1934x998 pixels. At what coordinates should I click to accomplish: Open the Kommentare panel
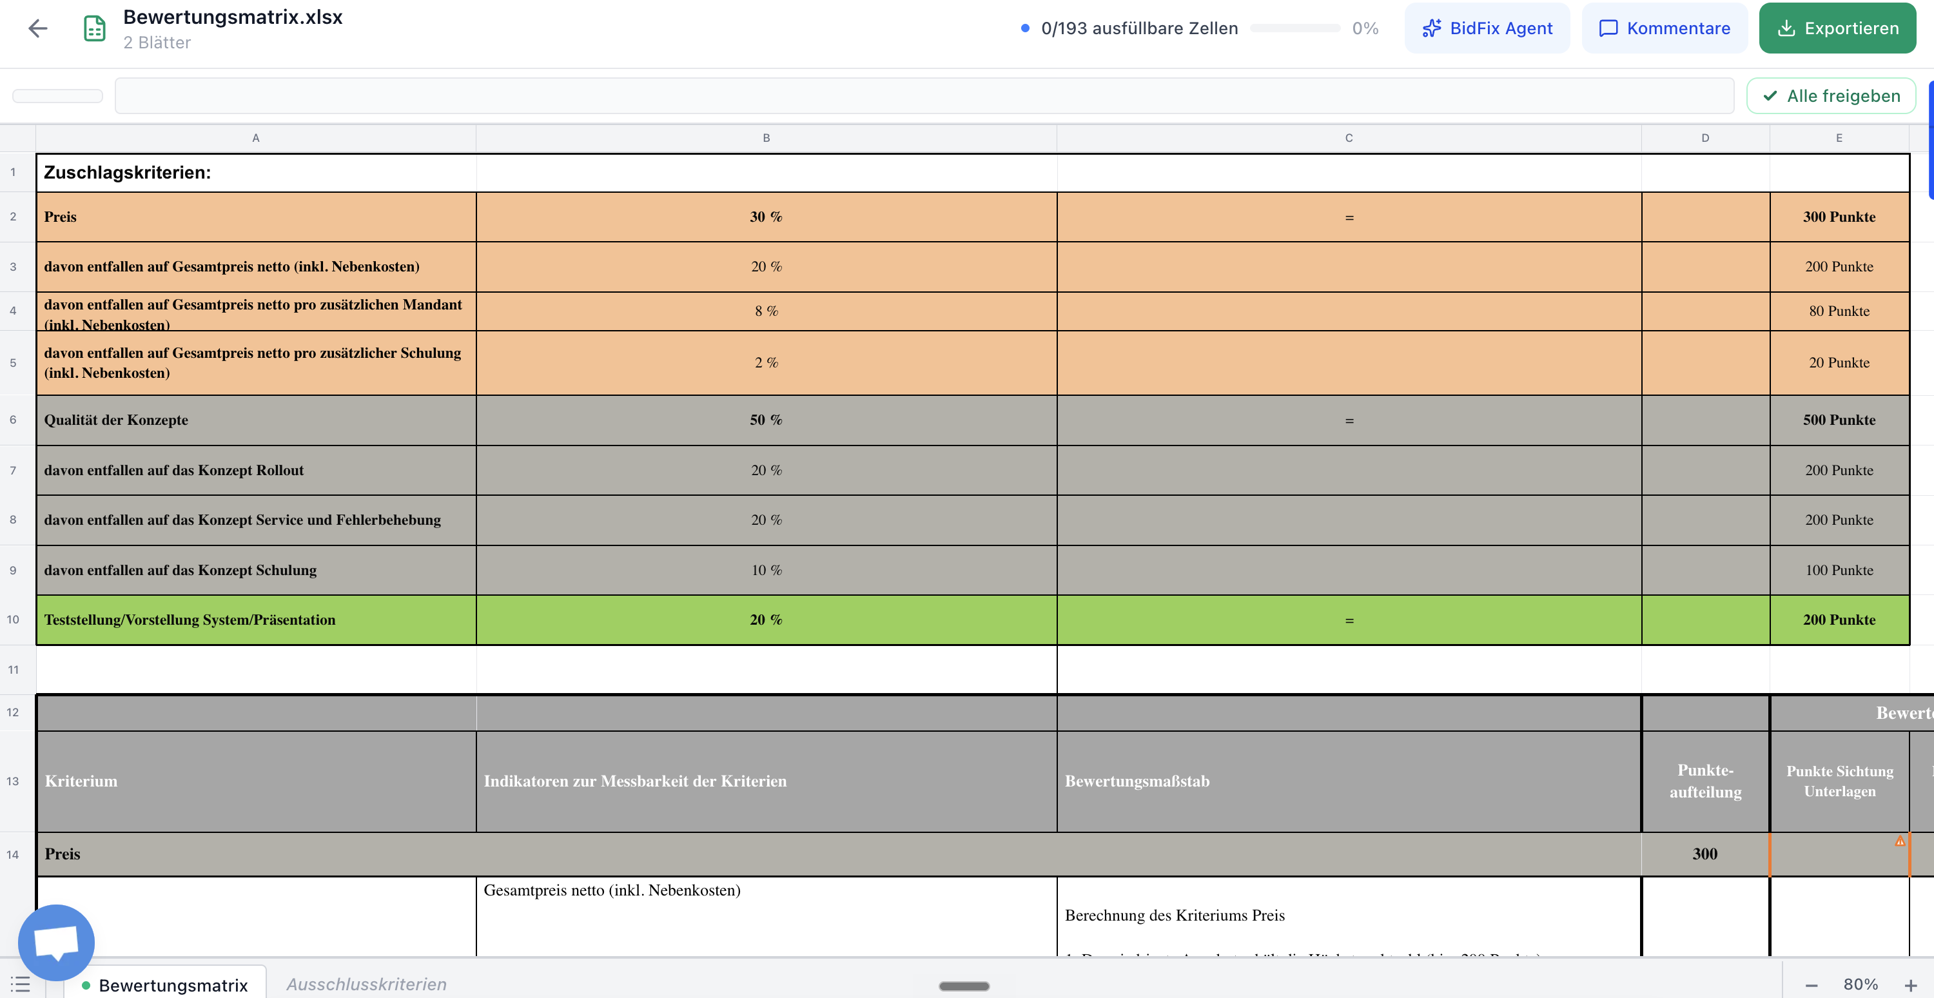click(1665, 28)
